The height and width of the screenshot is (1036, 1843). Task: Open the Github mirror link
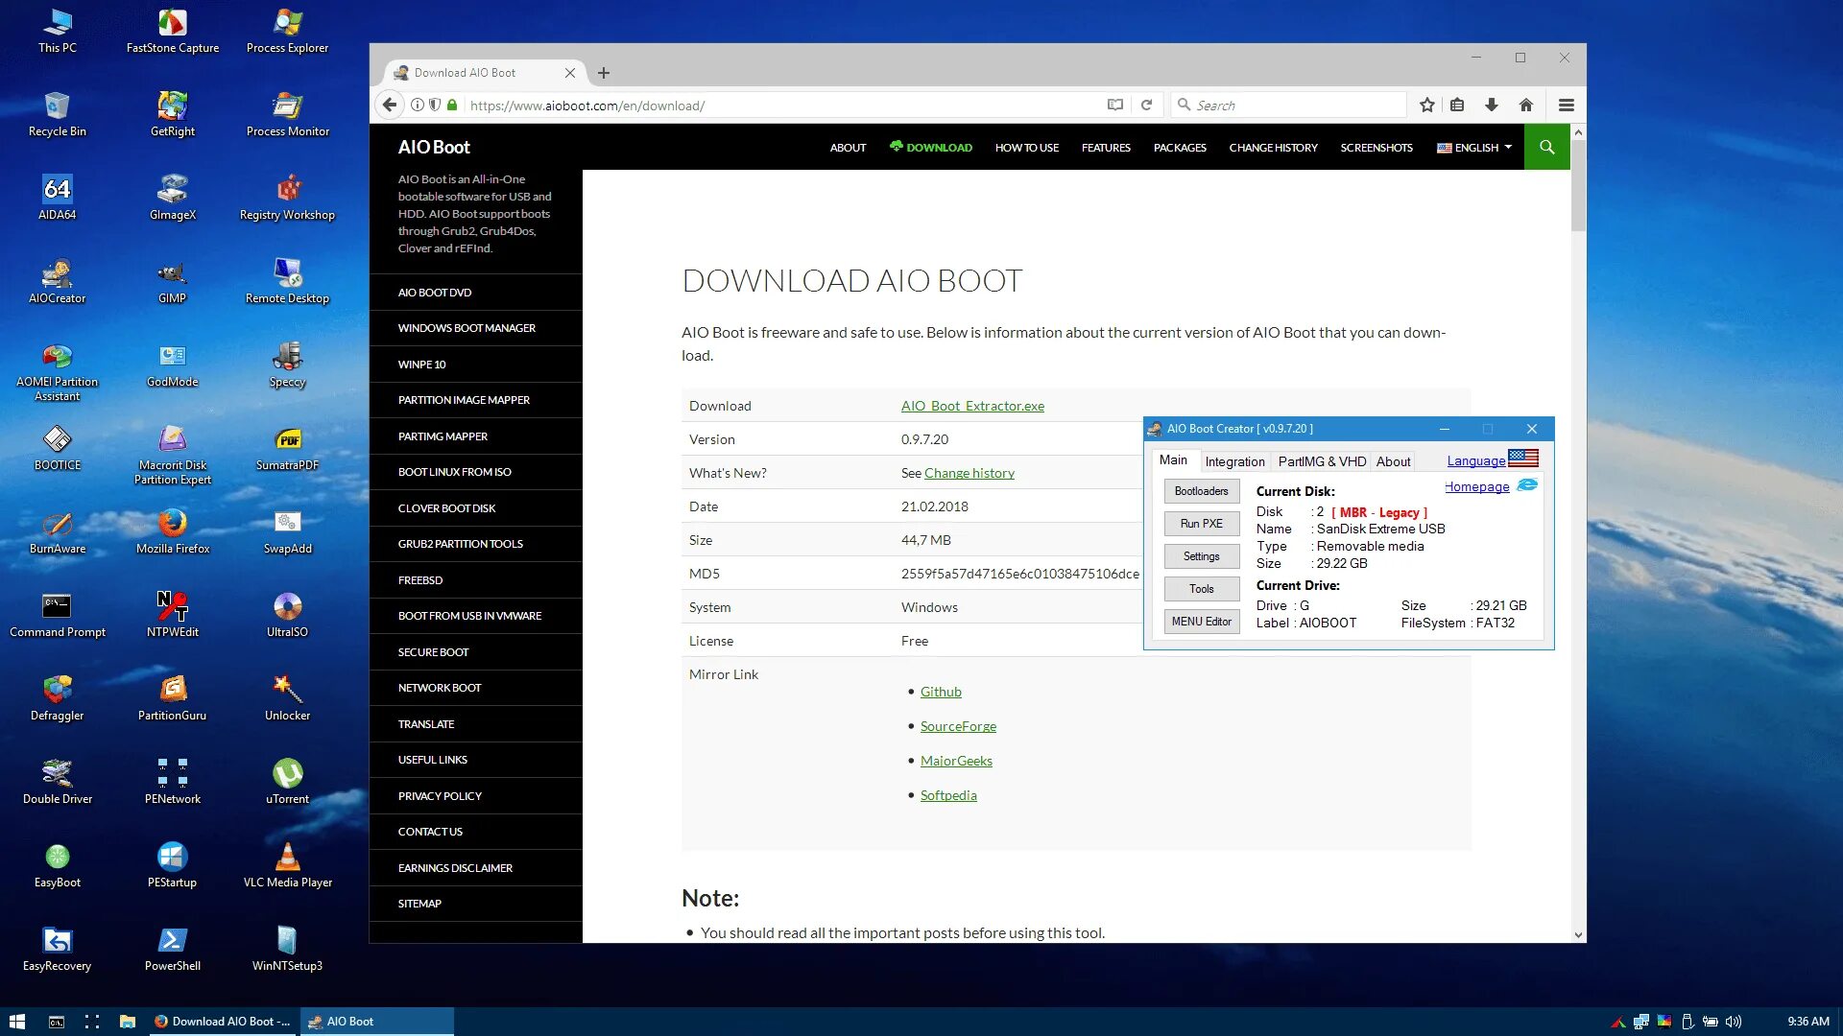tap(941, 692)
